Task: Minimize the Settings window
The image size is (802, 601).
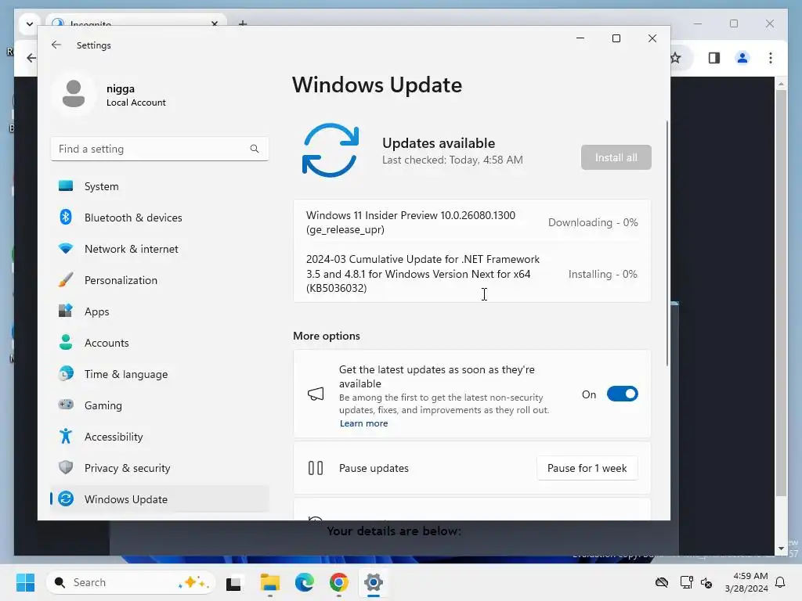Action: (x=580, y=38)
